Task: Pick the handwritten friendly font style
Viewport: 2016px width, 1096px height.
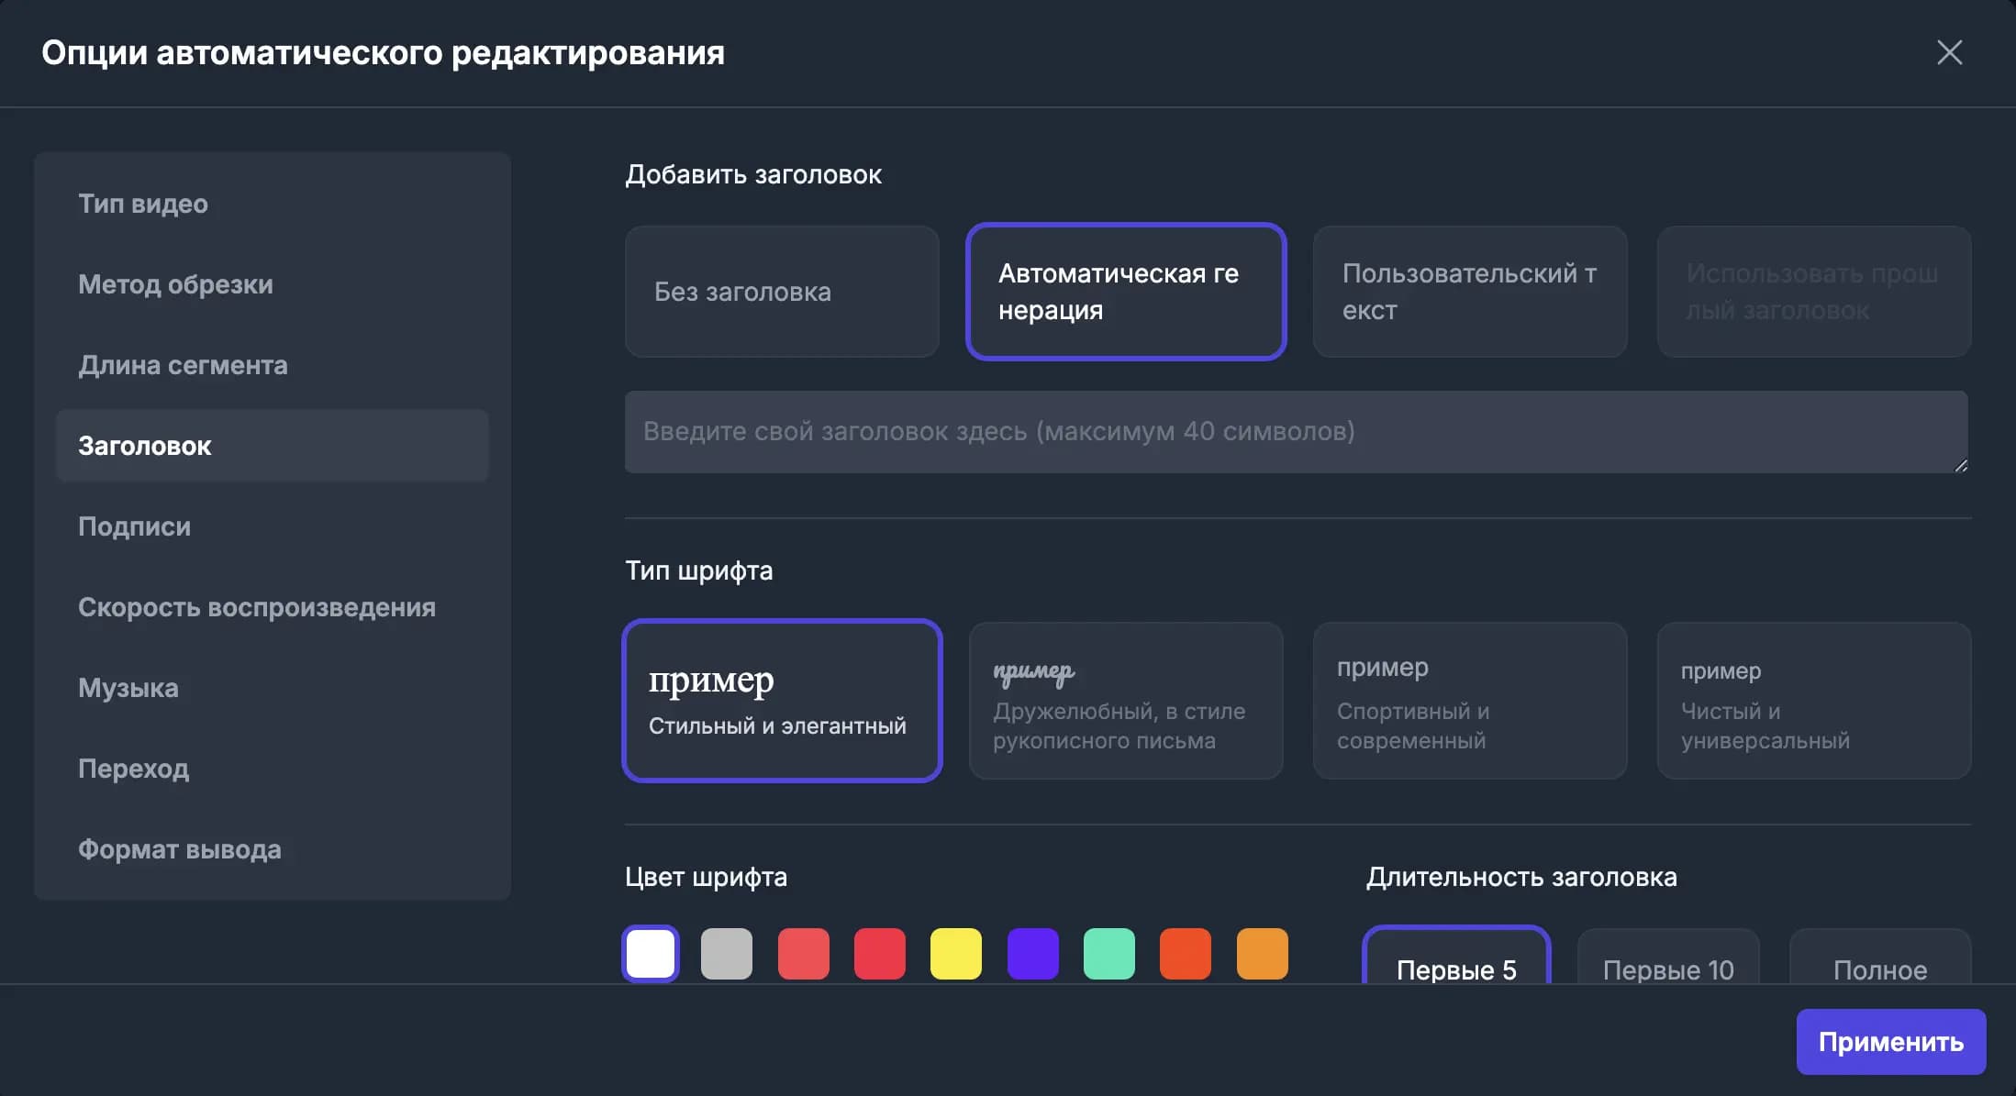Action: coord(1126,701)
